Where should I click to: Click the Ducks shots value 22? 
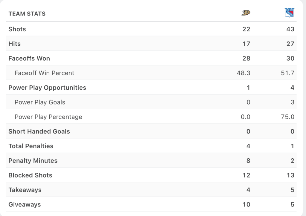pyautogui.click(x=246, y=29)
